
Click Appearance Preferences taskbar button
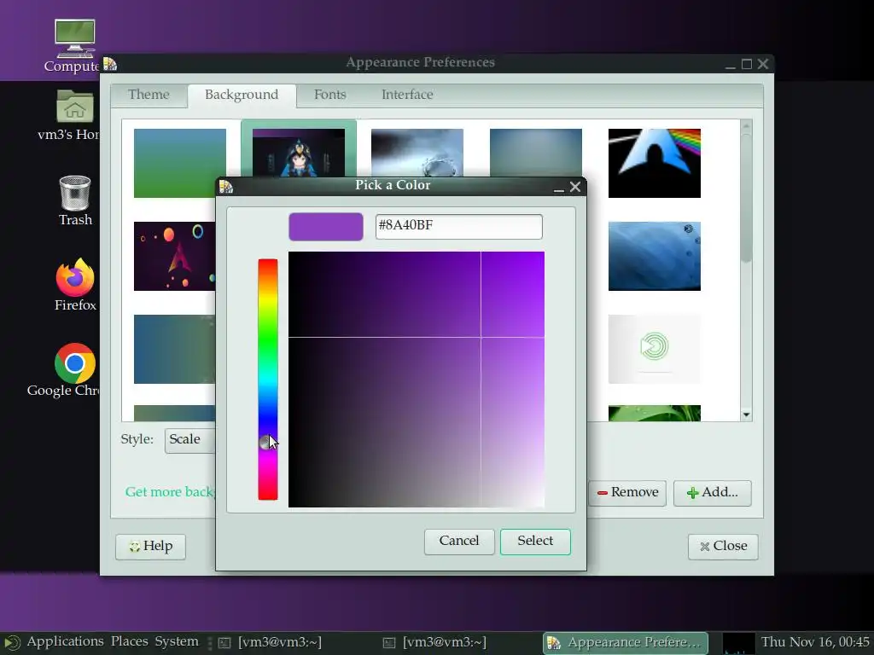[626, 643]
